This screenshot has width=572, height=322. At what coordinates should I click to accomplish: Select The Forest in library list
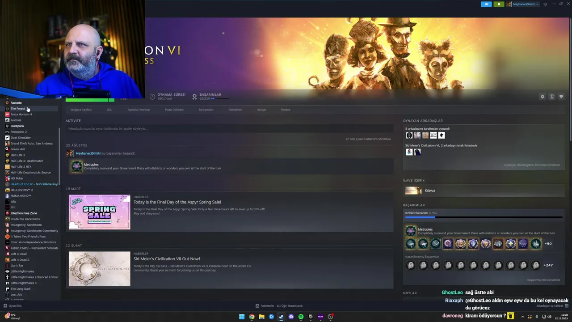coord(18,109)
